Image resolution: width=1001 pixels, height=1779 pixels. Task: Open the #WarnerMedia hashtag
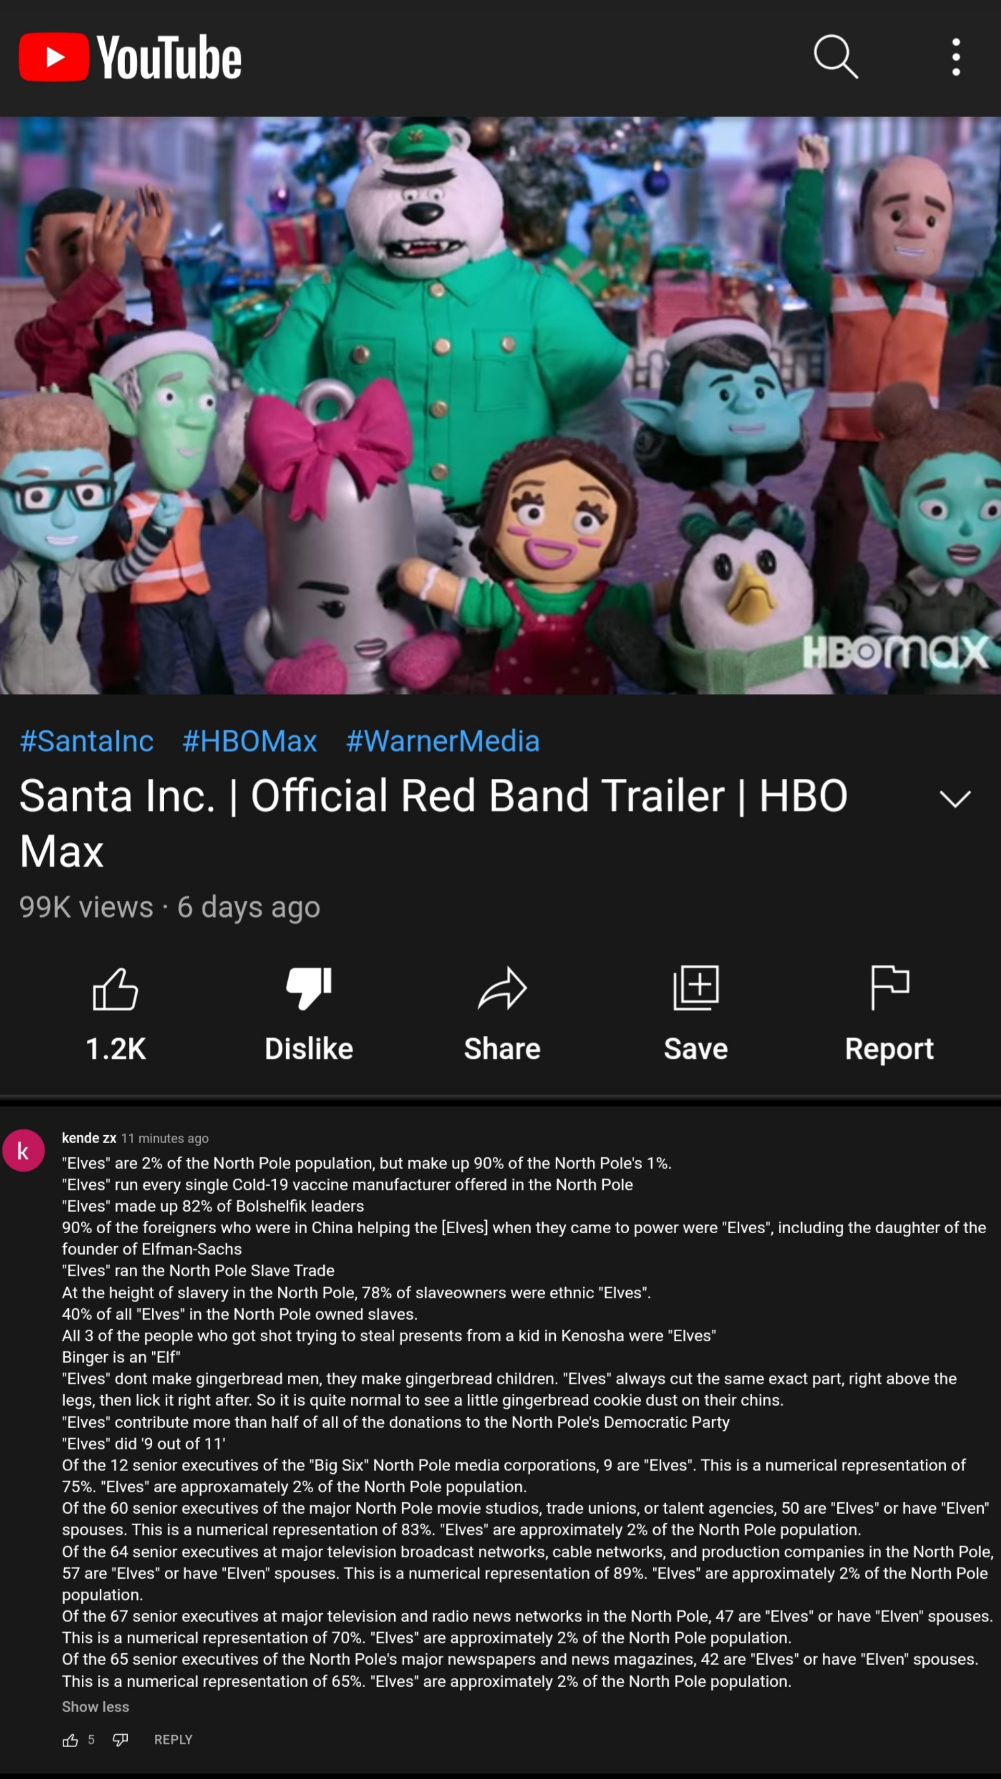point(443,741)
